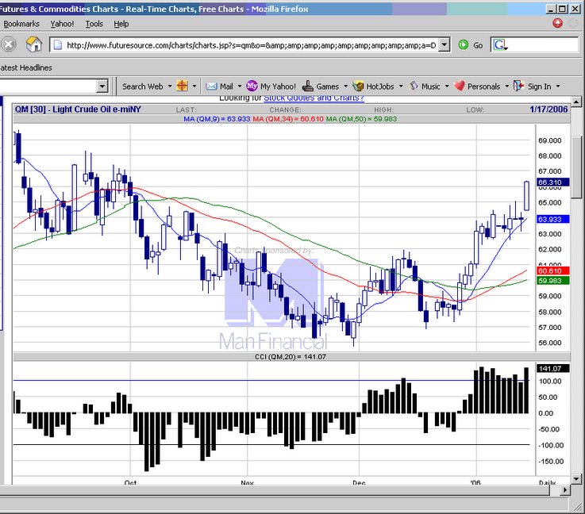
Task: Open HotJobs icon
Action: 358,86
